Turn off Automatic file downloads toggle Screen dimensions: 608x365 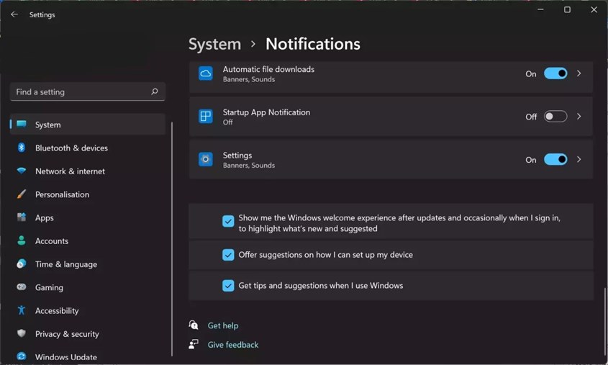click(555, 73)
